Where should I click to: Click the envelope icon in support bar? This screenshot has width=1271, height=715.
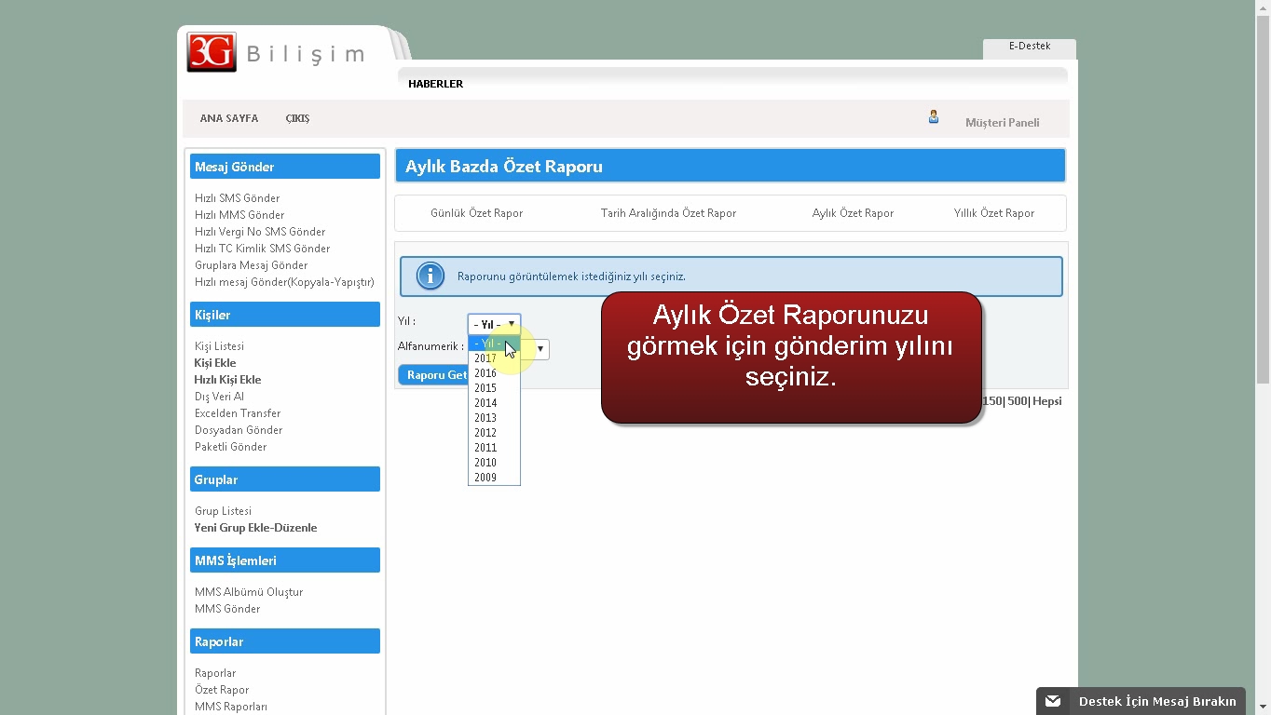pos(1052,701)
